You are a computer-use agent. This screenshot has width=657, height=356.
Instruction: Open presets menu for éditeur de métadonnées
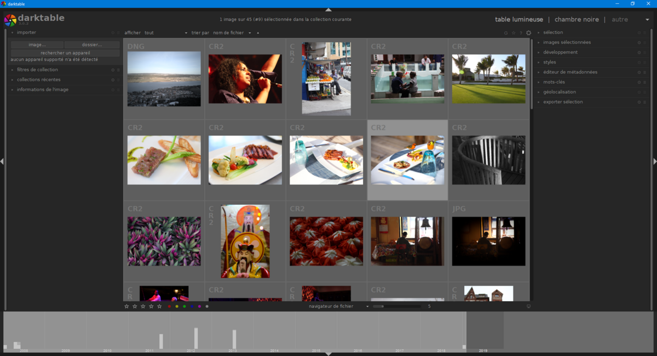(x=644, y=72)
